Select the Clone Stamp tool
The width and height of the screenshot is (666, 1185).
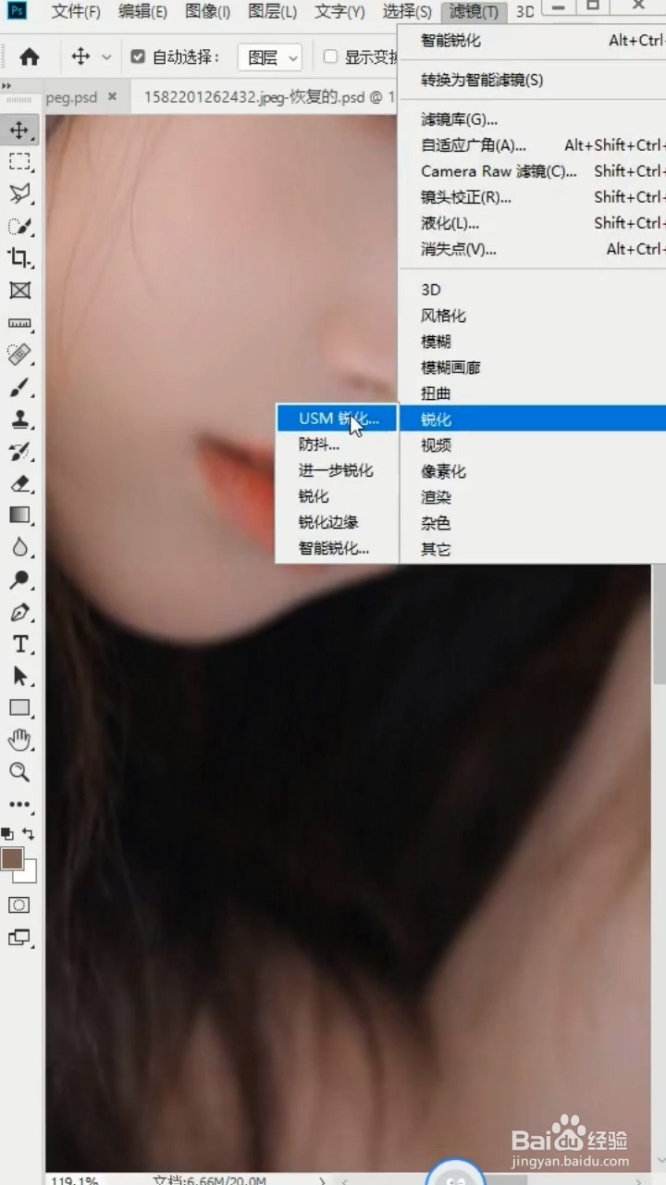pos(19,419)
